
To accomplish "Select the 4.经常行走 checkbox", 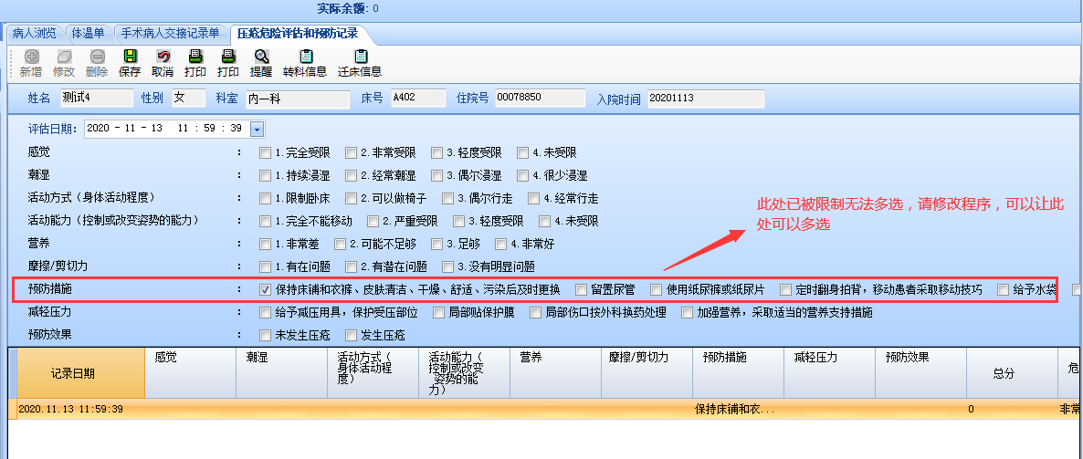I will click(533, 198).
